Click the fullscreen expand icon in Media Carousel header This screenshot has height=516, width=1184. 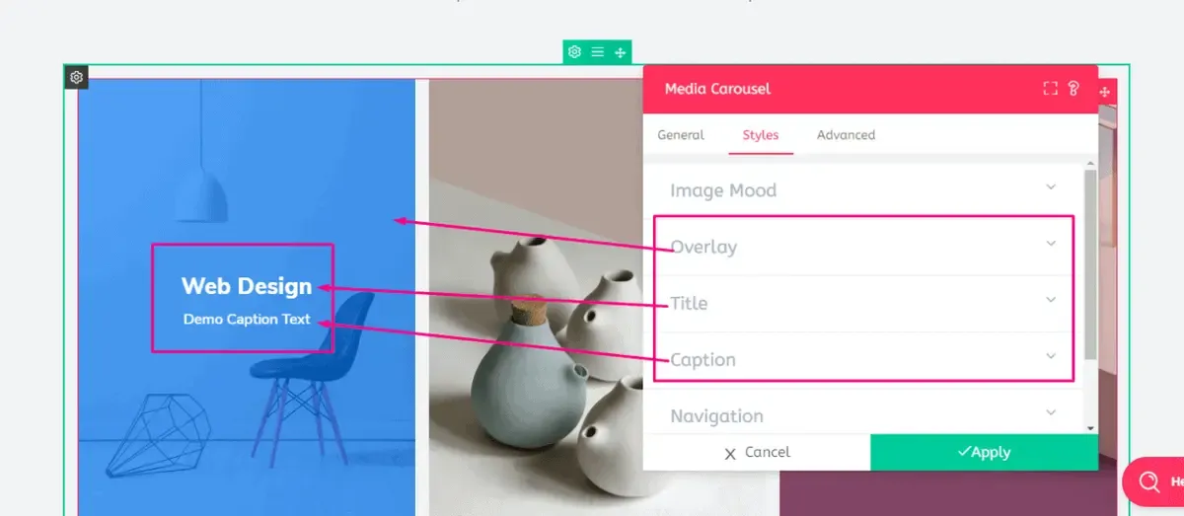[x=1051, y=89]
